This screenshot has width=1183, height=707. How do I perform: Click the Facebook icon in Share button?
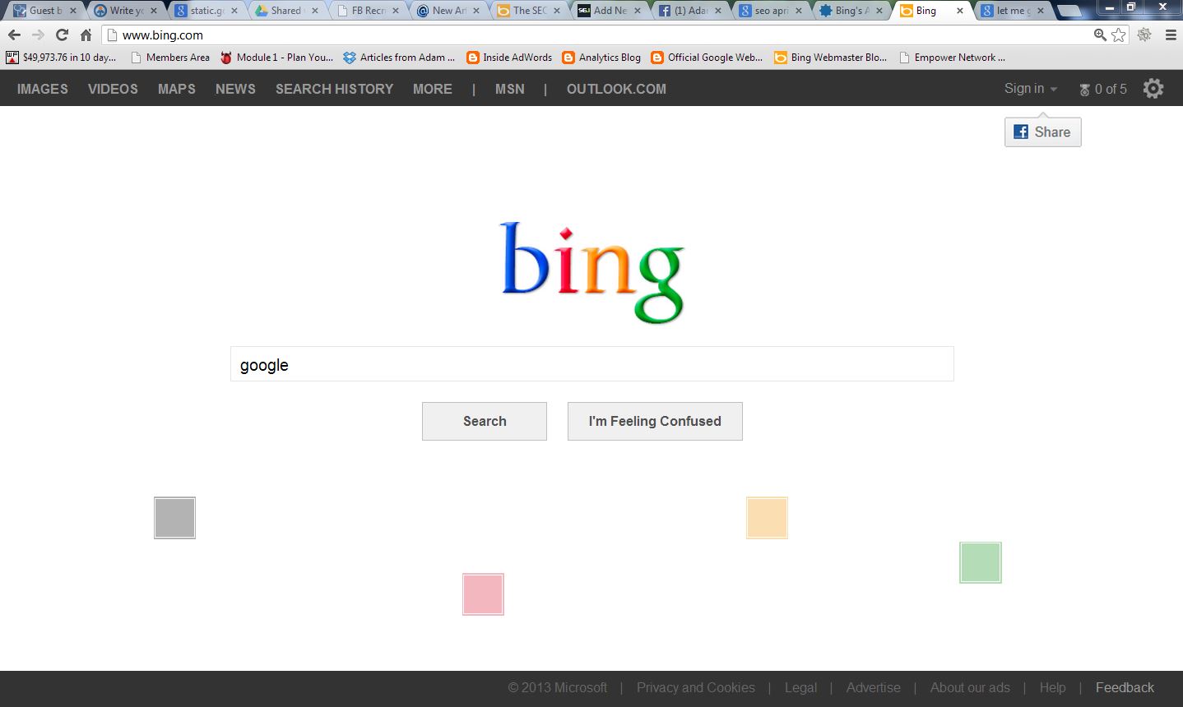point(1021,132)
